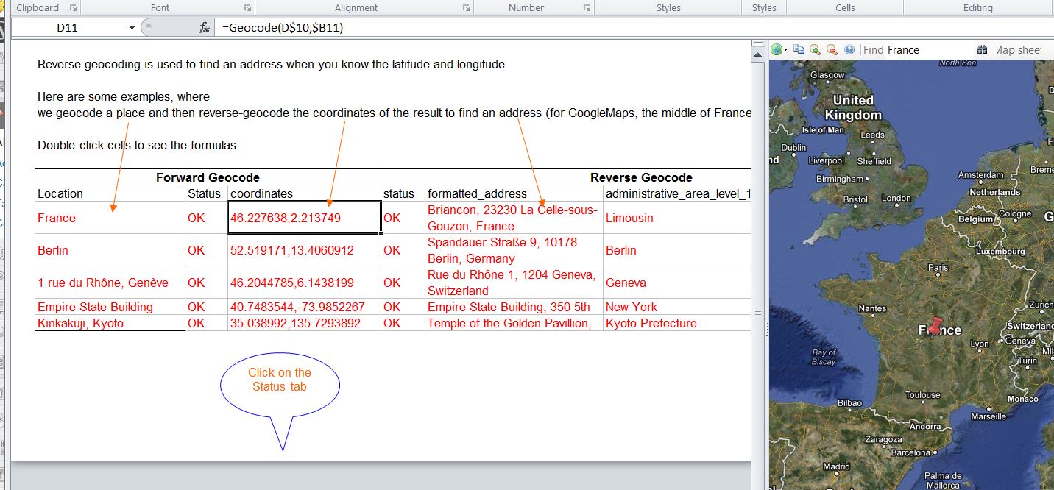Select the Empire State Building location cell
Viewport: 1054px width, 490px height.
pyautogui.click(x=110, y=307)
